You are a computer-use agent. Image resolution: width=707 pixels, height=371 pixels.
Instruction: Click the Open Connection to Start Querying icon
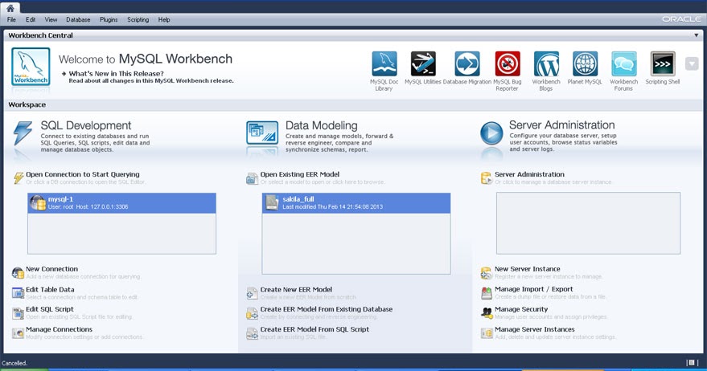coord(18,177)
